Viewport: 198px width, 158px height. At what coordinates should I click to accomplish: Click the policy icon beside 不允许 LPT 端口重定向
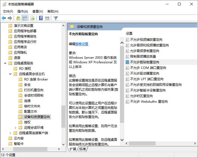coord(127,79)
